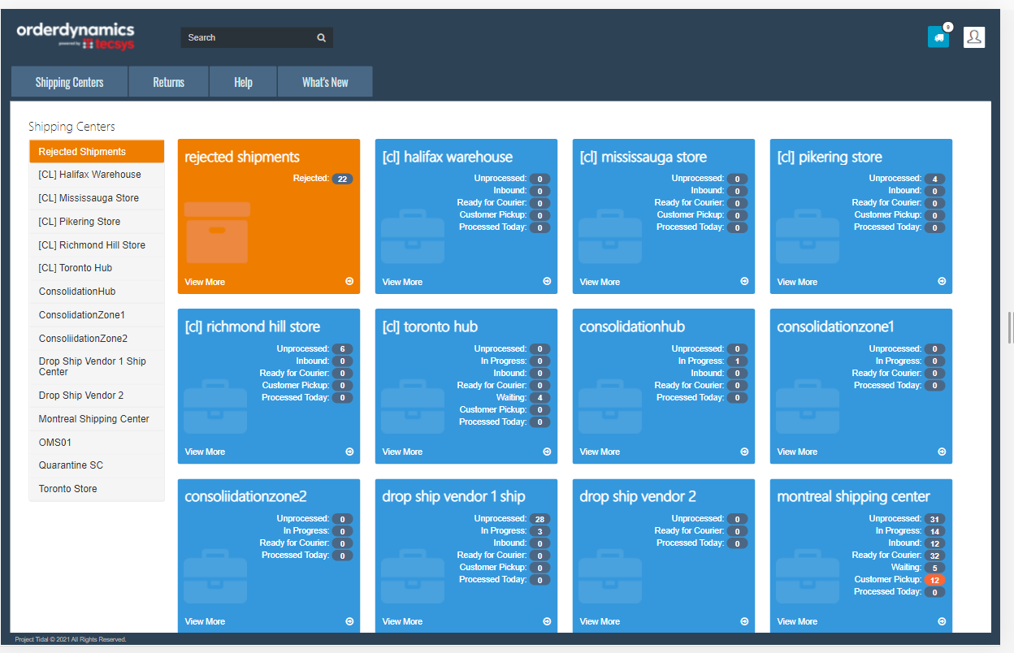Click arrow icon on toronto hub card

pyautogui.click(x=547, y=451)
